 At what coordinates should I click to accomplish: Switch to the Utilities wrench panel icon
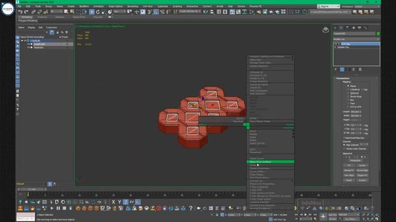coord(366,28)
